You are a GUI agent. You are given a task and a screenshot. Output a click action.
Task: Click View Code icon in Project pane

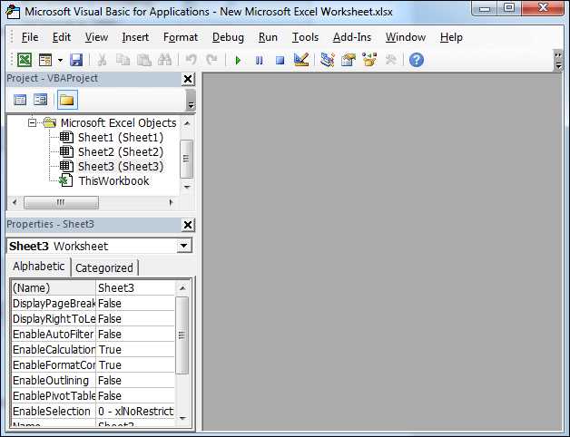click(x=20, y=100)
